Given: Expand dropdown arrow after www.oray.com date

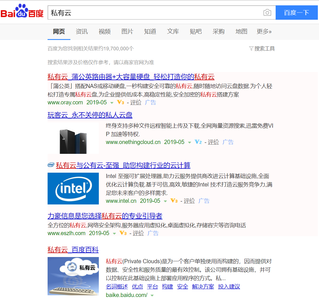Looking at the screenshot, I should [112, 103].
